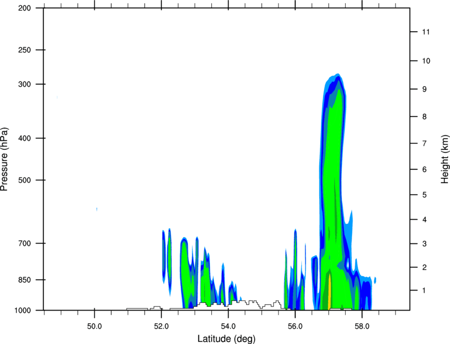This screenshot has height=344, width=450.
Task: Click the 11 km height label
Action: [x=426, y=32]
